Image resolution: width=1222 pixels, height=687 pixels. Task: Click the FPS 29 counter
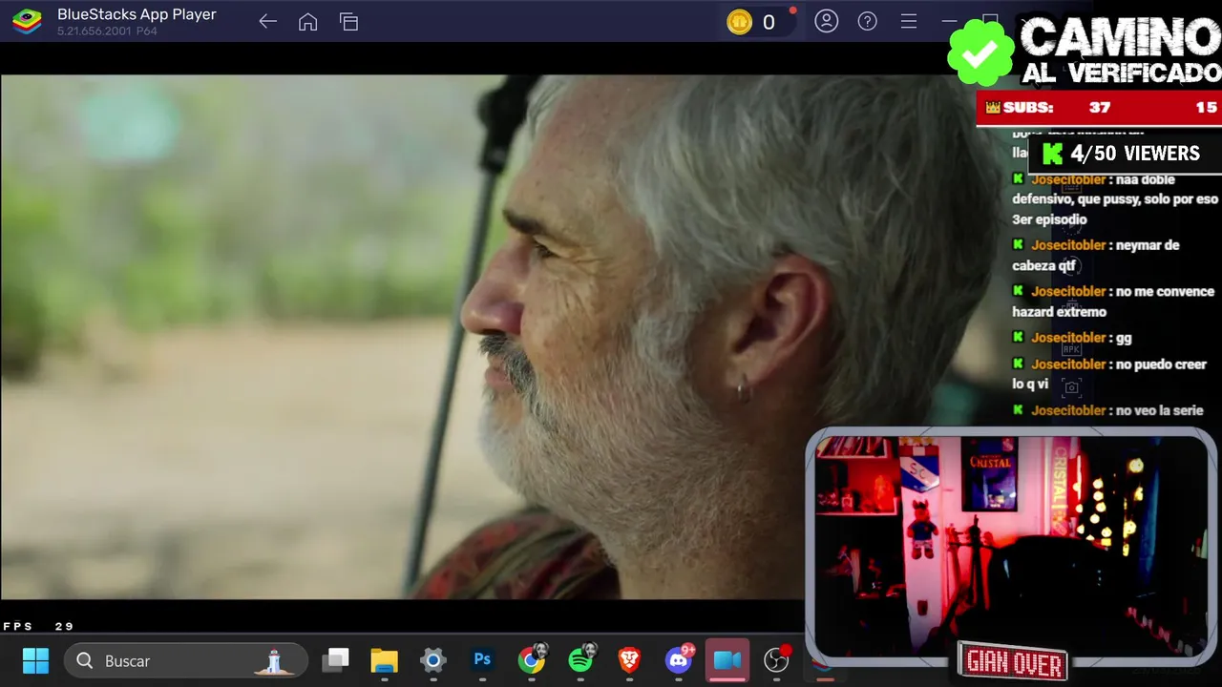point(38,626)
